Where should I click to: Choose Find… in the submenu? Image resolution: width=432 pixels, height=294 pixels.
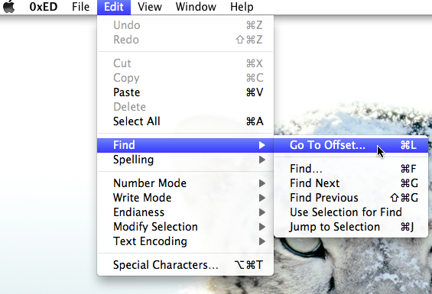click(x=351, y=169)
